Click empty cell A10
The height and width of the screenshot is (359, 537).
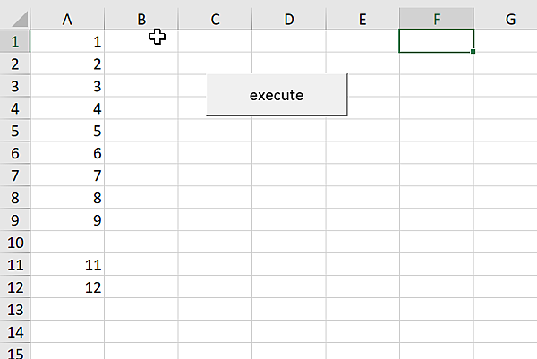click(x=68, y=243)
